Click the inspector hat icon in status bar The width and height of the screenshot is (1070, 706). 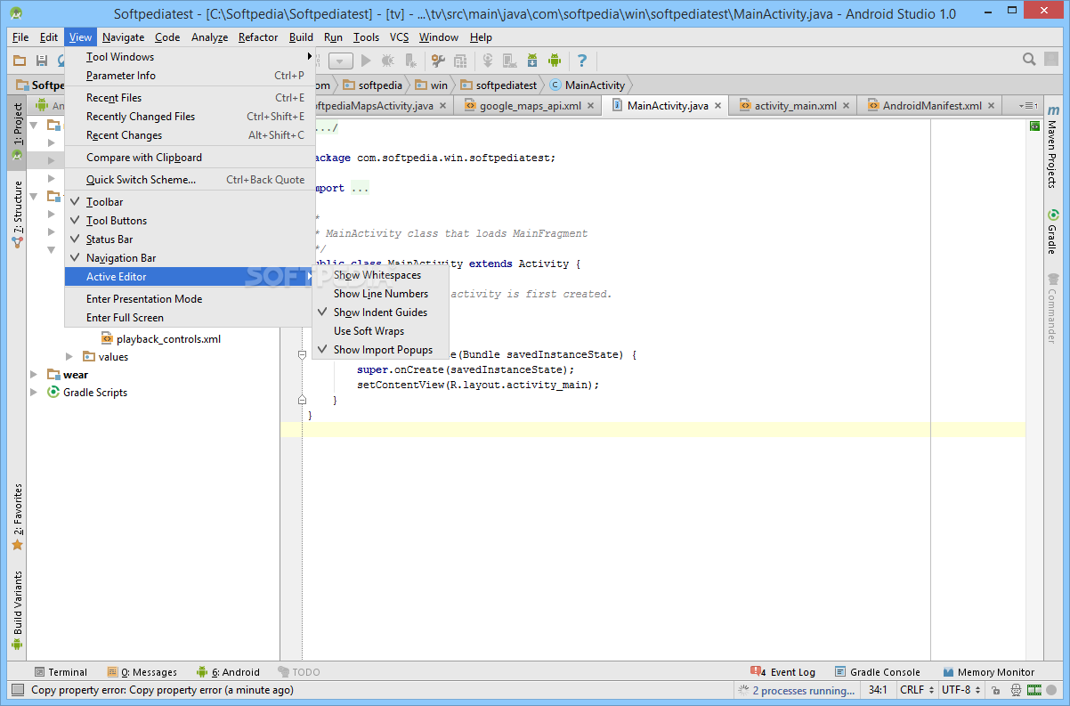coord(1016,691)
